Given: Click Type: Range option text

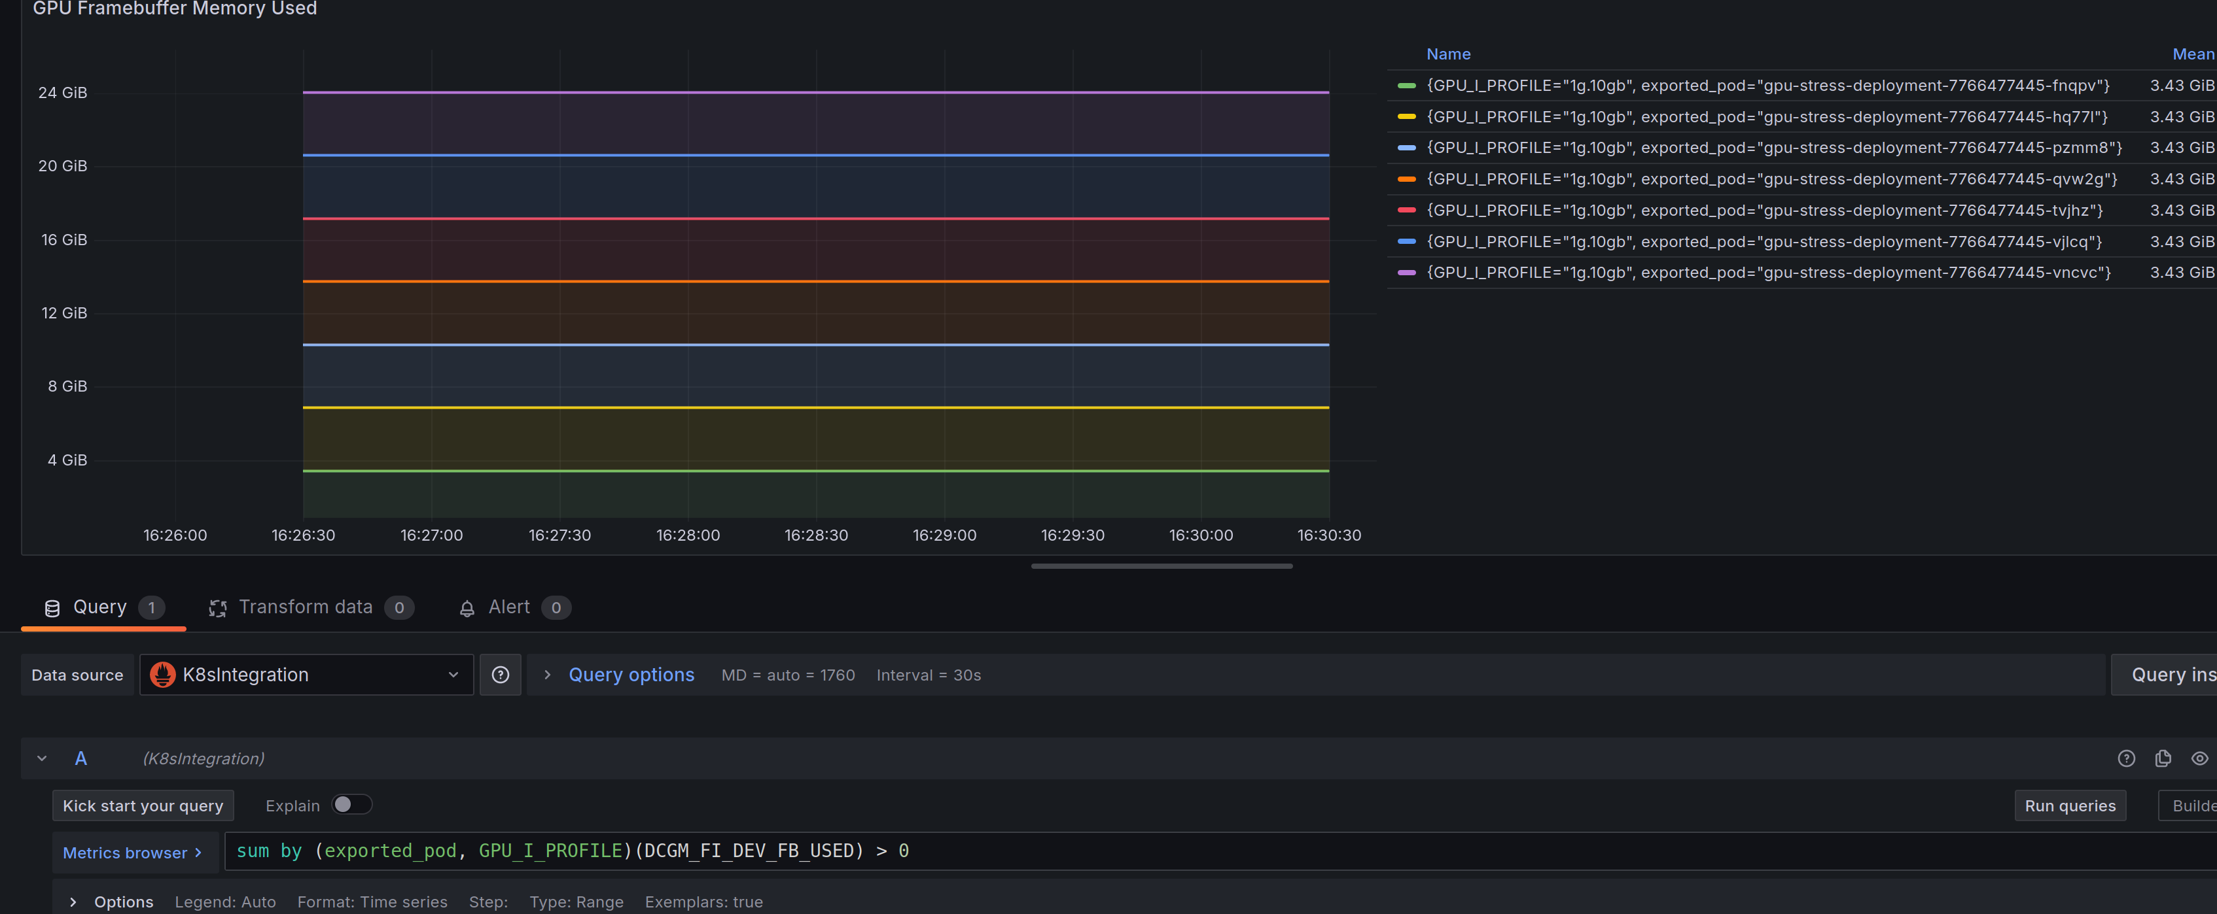Looking at the screenshot, I should [x=576, y=902].
